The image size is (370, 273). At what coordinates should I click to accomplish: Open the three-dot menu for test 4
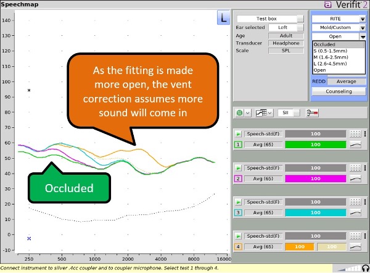click(365, 236)
